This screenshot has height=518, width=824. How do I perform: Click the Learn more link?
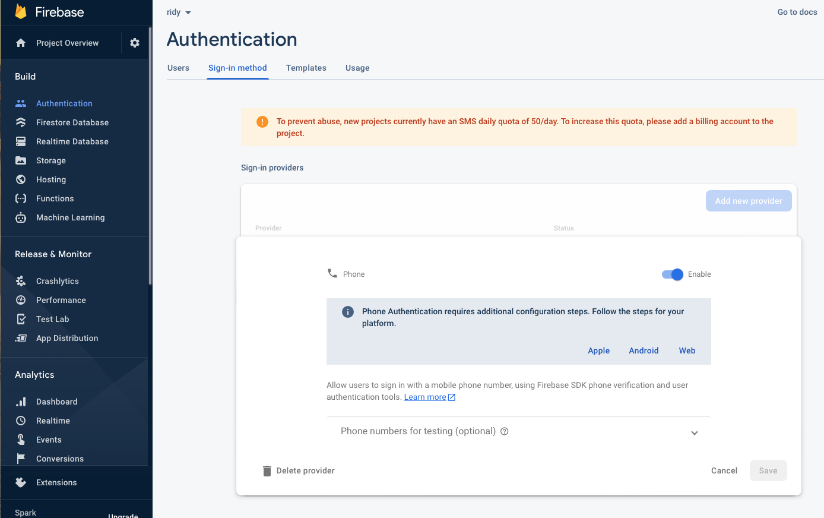[425, 397]
